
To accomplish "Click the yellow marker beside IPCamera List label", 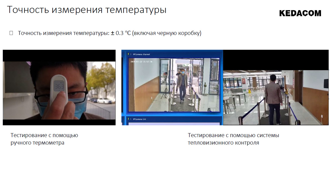I will coord(128,119).
